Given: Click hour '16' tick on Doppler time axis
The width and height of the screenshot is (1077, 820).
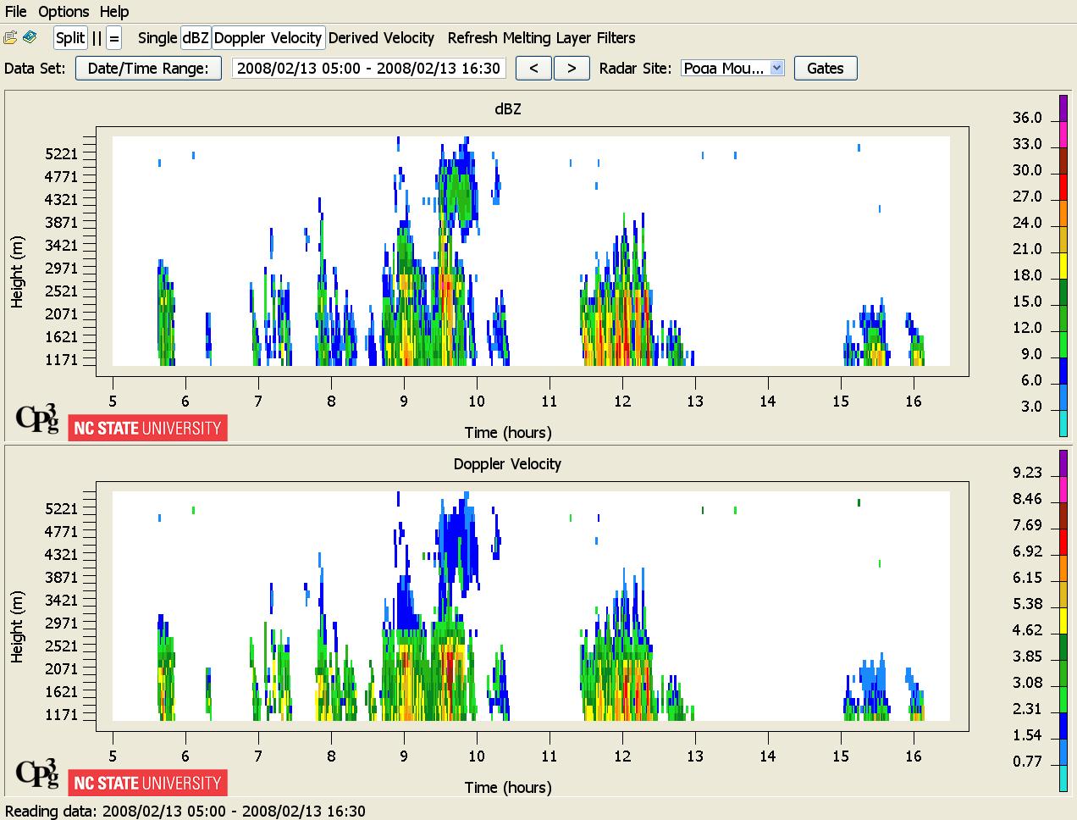Looking at the screenshot, I should [x=913, y=756].
